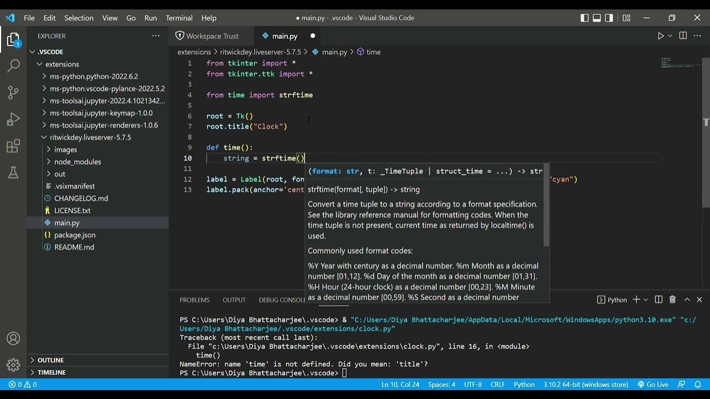Split the editor to the right
The width and height of the screenshot is (710, 399).
point(683,36)
